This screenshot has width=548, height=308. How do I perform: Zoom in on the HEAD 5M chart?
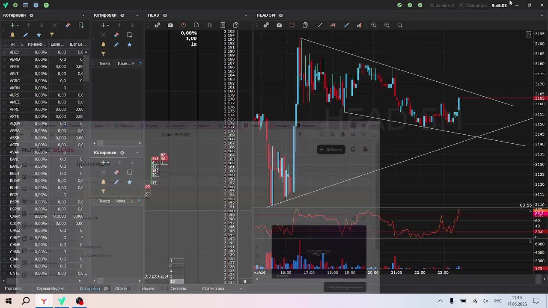pyautogui.click(x=374, y=25)
